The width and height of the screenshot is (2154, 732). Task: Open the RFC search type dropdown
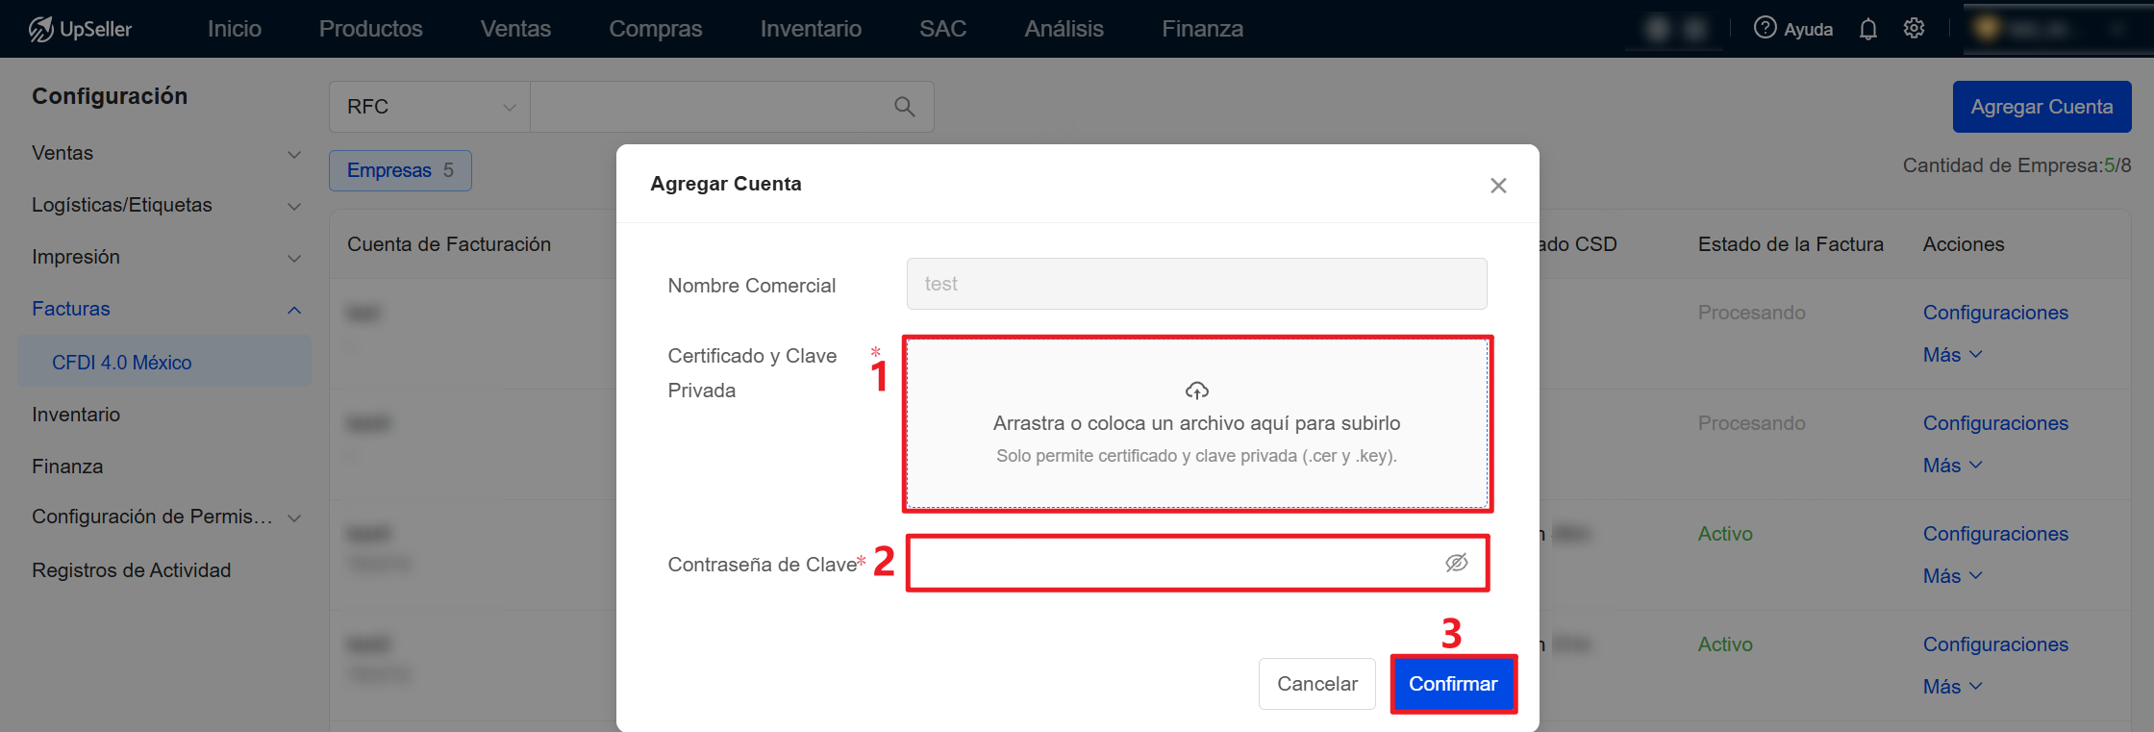click(x=430, y=107)
